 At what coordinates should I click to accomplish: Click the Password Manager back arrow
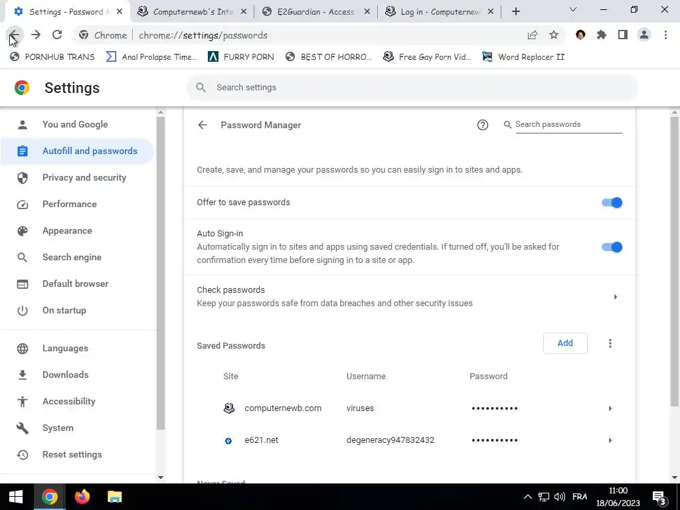[203, 125]
